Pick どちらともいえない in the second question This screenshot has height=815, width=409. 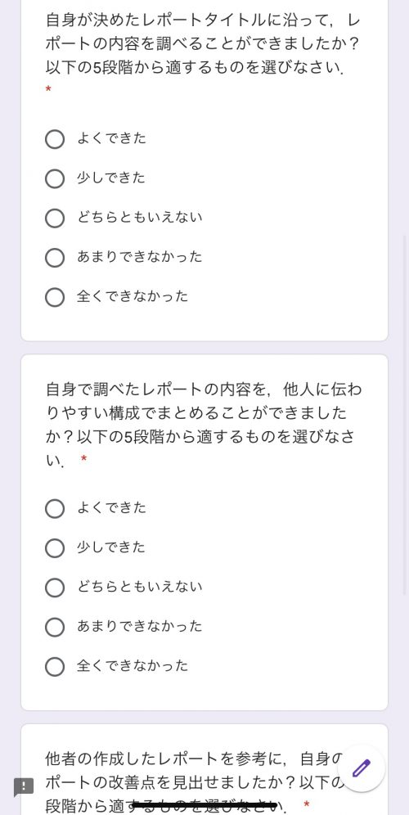point(55,588)
